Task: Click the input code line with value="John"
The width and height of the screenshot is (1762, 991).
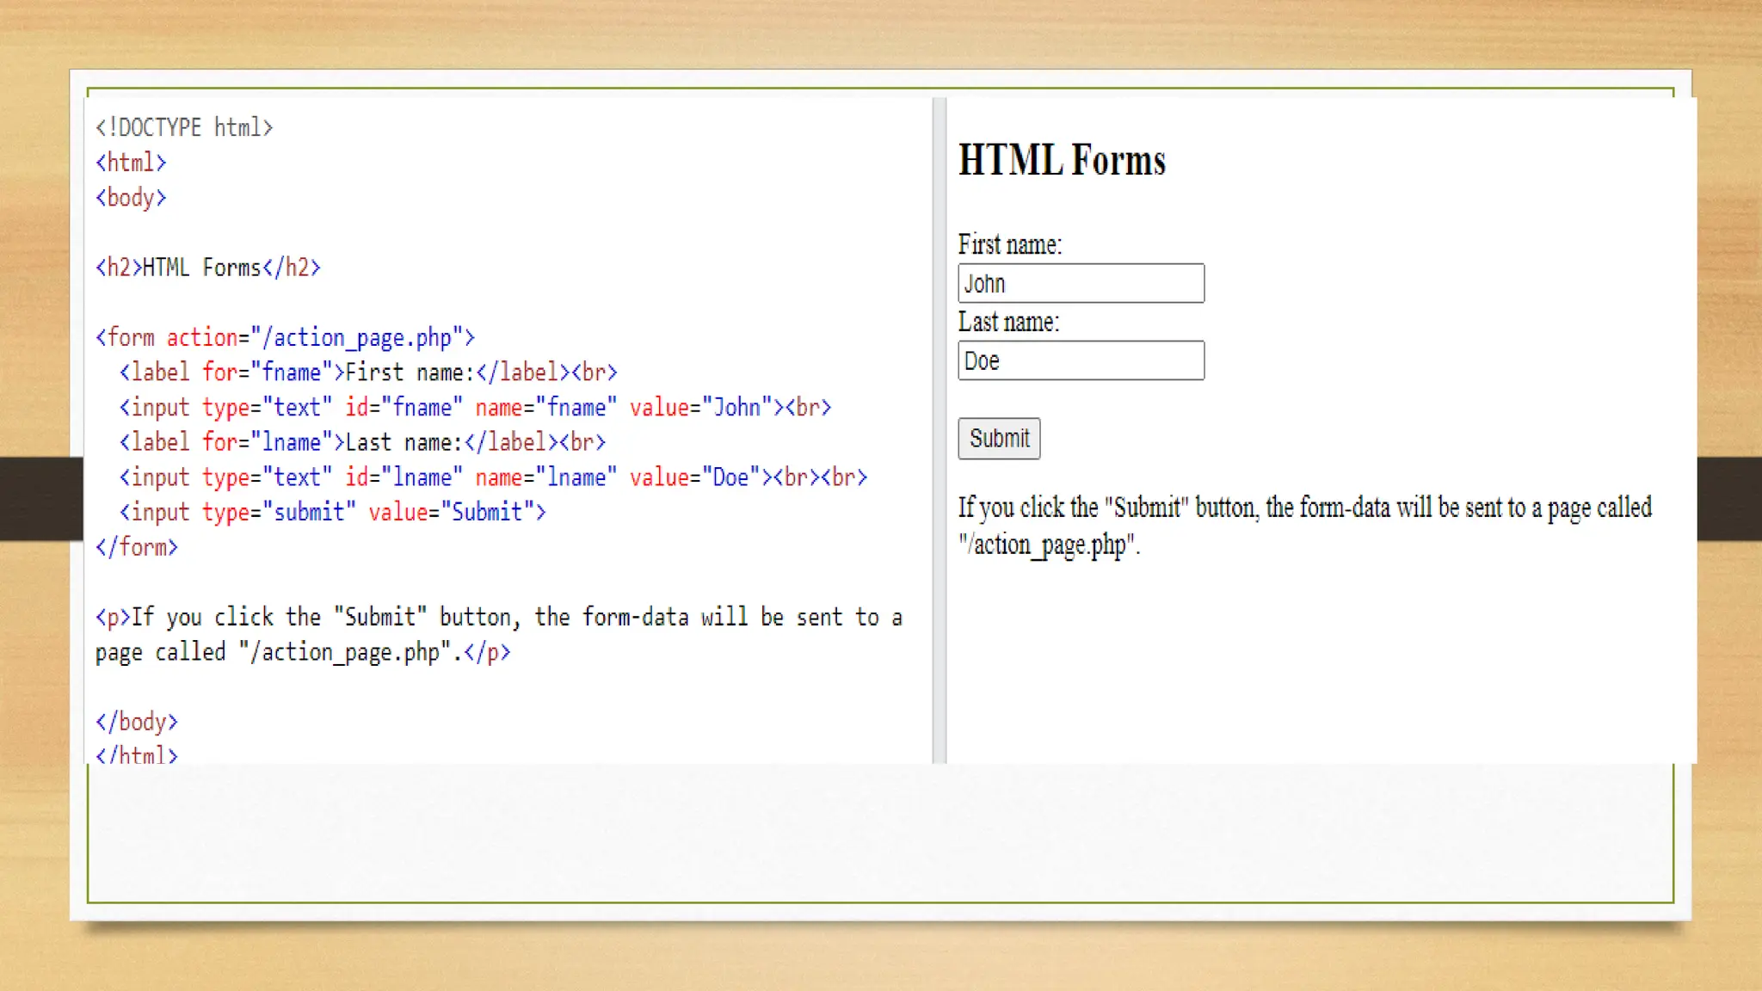Action: pyautogui.click(x=475, y=407)
